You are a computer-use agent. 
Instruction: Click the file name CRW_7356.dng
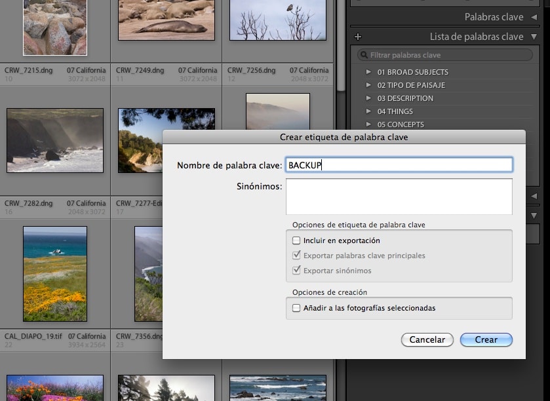click(139, 336)
